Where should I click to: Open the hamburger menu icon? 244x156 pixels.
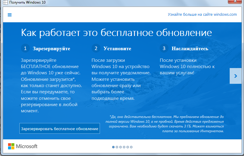pyautogui.click(x=10, y=15)
